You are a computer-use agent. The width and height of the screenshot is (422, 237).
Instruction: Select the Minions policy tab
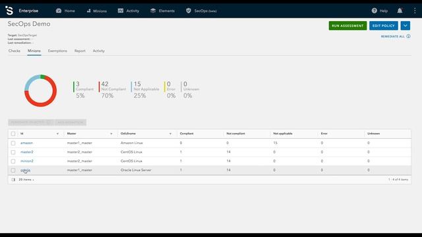(34, 51)
